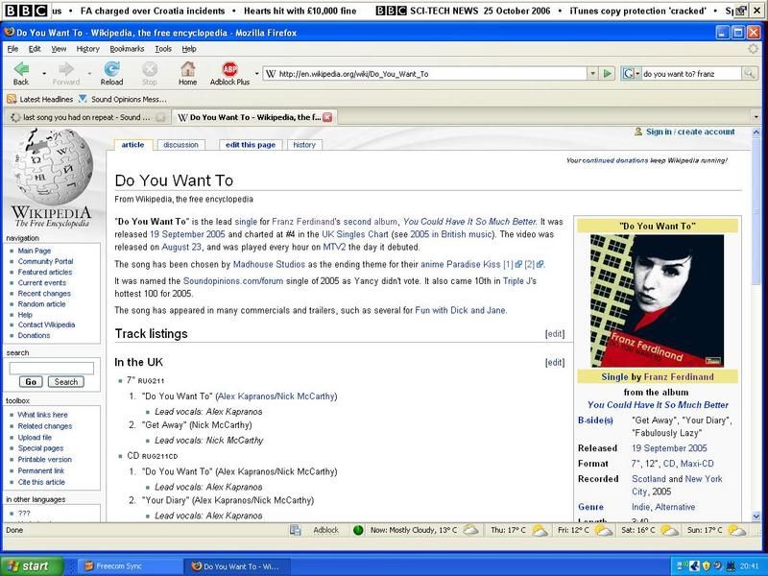Click the Friday forecast weather icon

(x=604, y=530)
